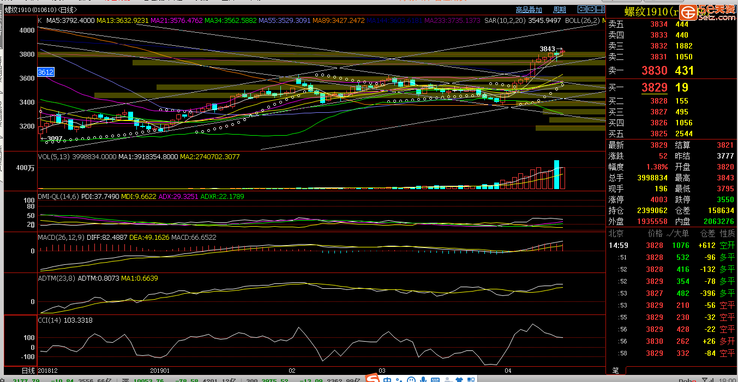Toggle the split panel layout icon
The height and width of the screenshot is (382, 738).
coord(599,9)
